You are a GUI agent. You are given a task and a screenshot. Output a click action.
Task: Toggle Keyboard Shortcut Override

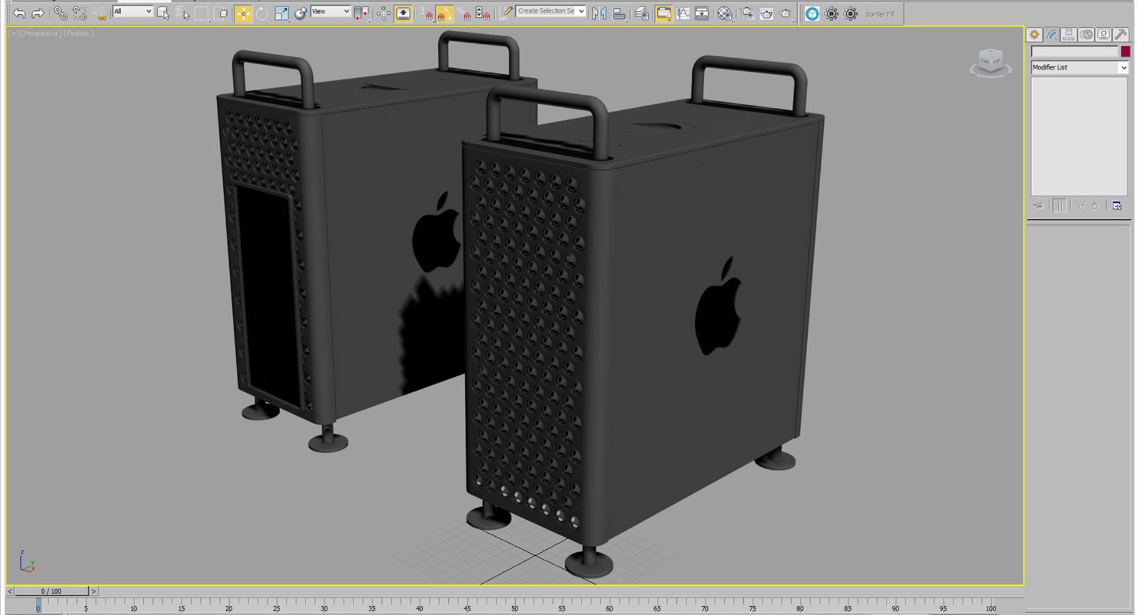click(403, 13)
